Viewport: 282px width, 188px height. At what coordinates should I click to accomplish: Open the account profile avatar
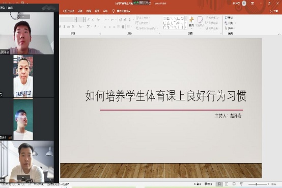[244, 4]
